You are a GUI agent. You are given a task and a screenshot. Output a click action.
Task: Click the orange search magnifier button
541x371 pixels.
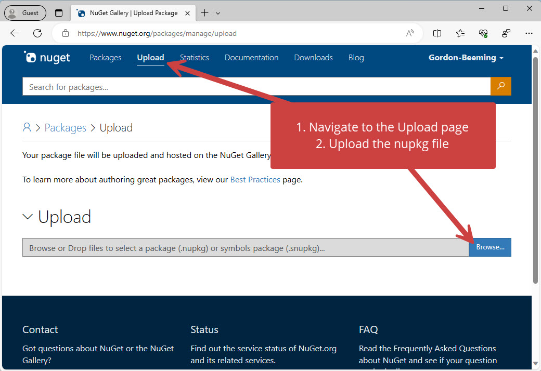(500, 86)
